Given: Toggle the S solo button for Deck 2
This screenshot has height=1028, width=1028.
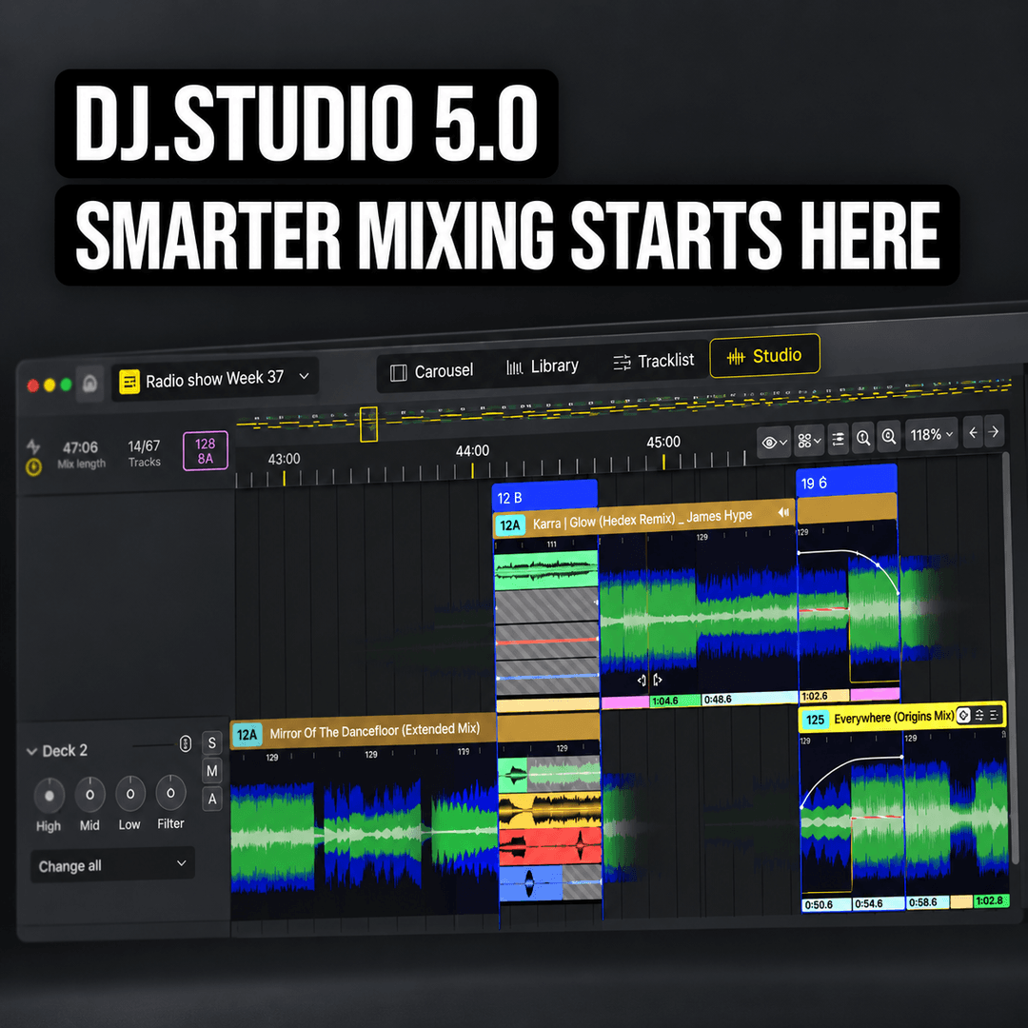Looking at the screenshot, I should [211, 742].
